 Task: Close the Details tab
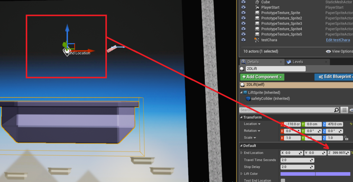tap(281, 62)
